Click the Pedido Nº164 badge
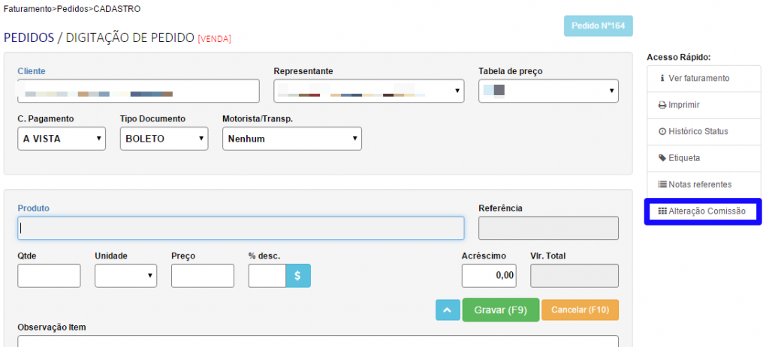This screenshot has width=769, height=347. click(599, 26)
